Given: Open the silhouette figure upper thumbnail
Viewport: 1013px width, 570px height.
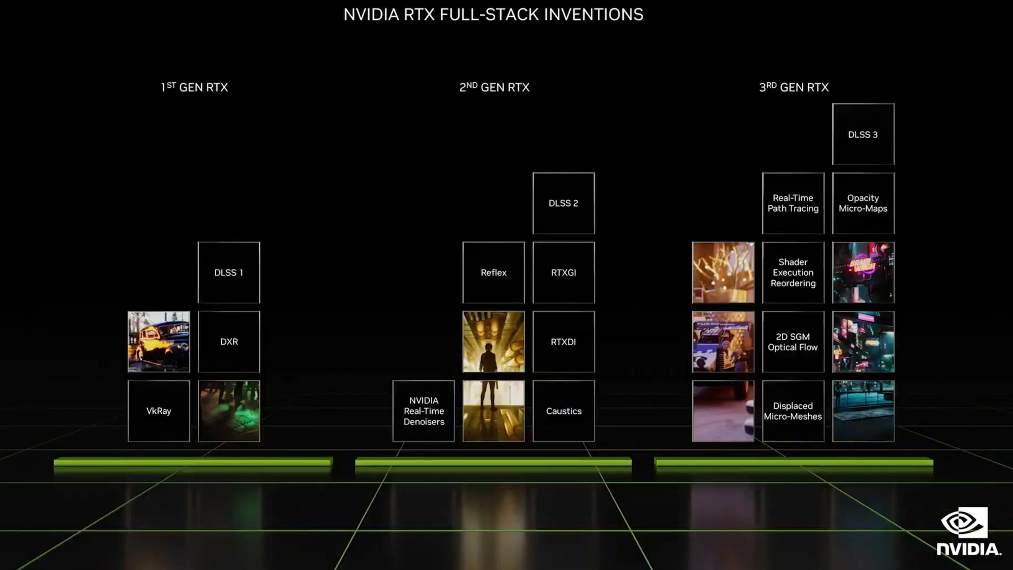Looking at the screenshot, I should (x=494, y=342).
